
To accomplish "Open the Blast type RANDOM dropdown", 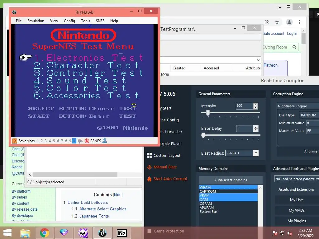I will pos(309,115).
